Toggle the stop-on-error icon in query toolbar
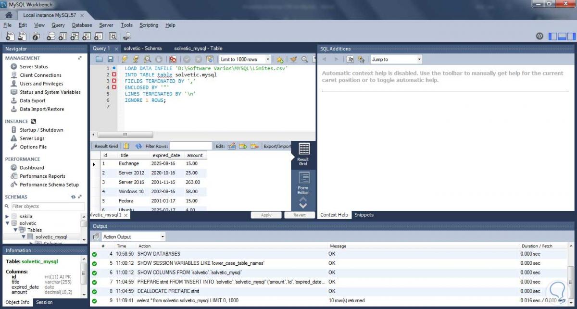This screenshot has width=577, height=309. coord(173,59)
